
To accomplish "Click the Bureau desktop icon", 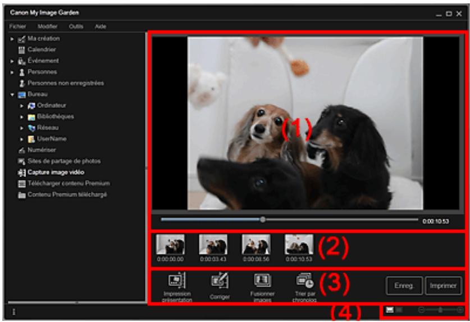I will click(21, 95).
